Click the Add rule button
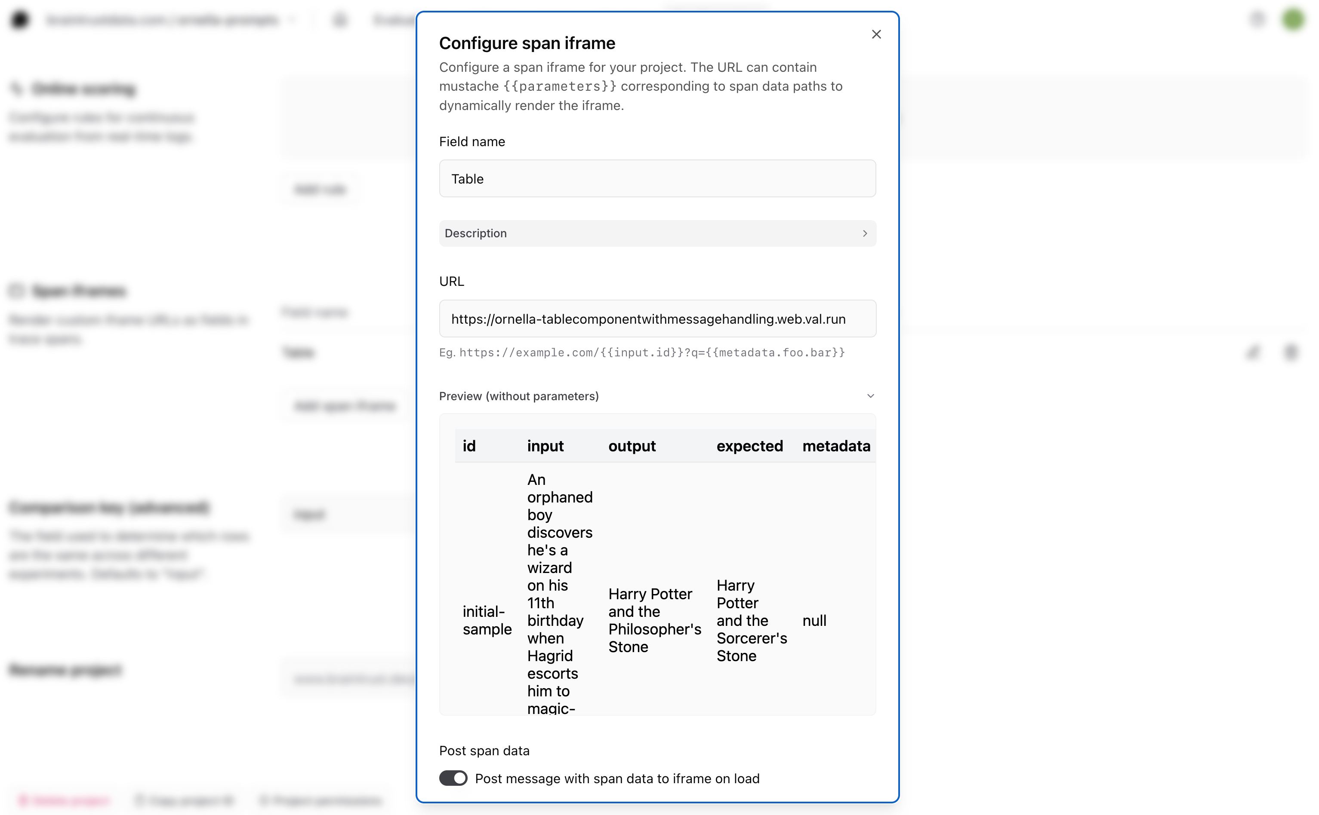 point(321,189)
